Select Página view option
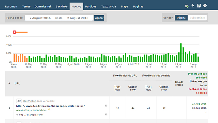The height and width of the screenshot is (123, 218). [181, 18]
